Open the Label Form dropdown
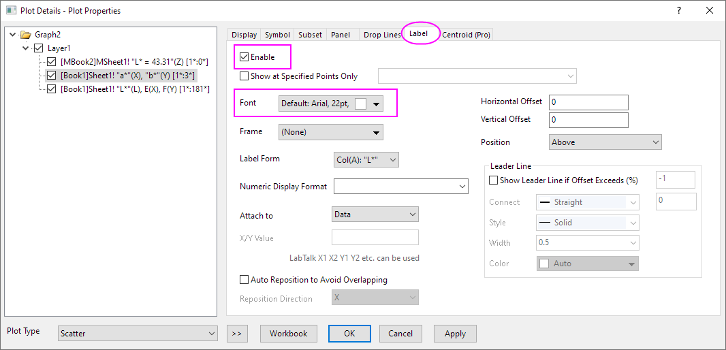726x350 pixels. click(x=365, y=159)
